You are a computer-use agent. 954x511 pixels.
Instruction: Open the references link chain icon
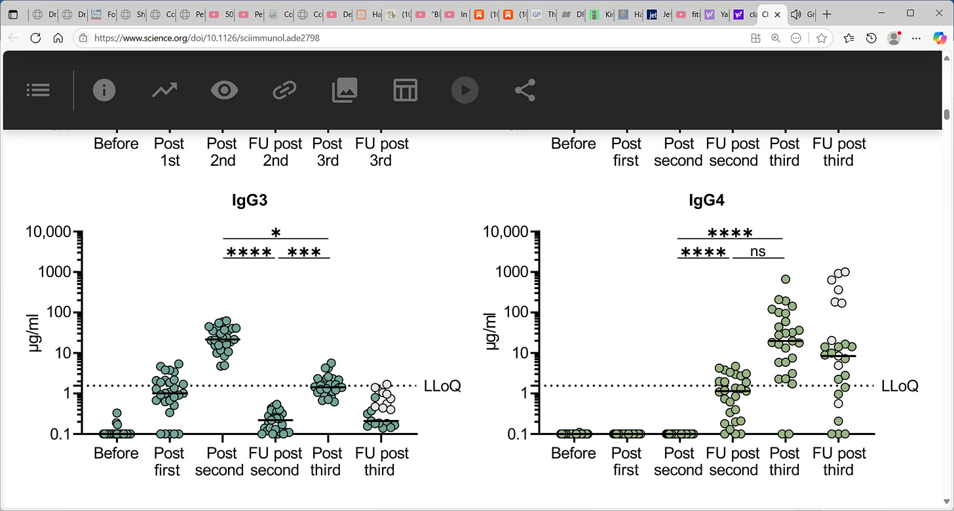[x=284, y=90]
